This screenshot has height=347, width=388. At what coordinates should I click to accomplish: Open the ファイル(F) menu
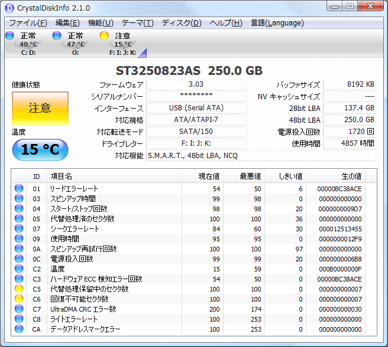click(28, 23)
